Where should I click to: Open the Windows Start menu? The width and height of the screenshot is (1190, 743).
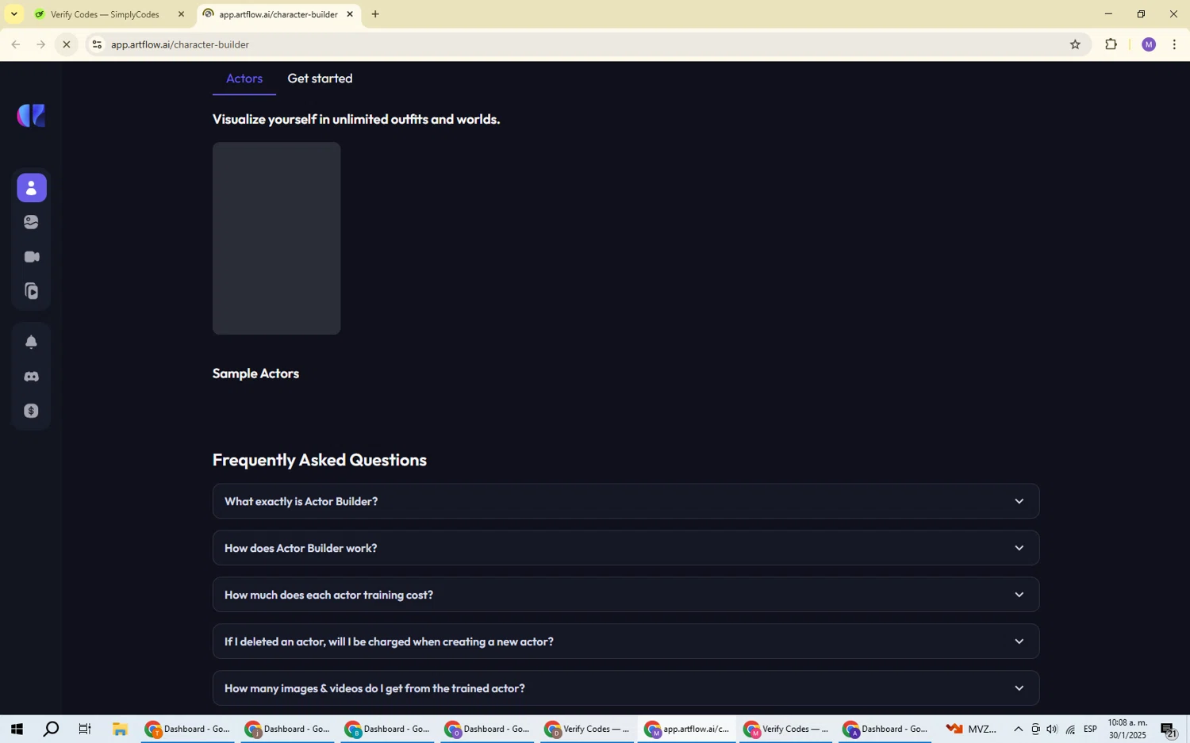click(16, 730)
